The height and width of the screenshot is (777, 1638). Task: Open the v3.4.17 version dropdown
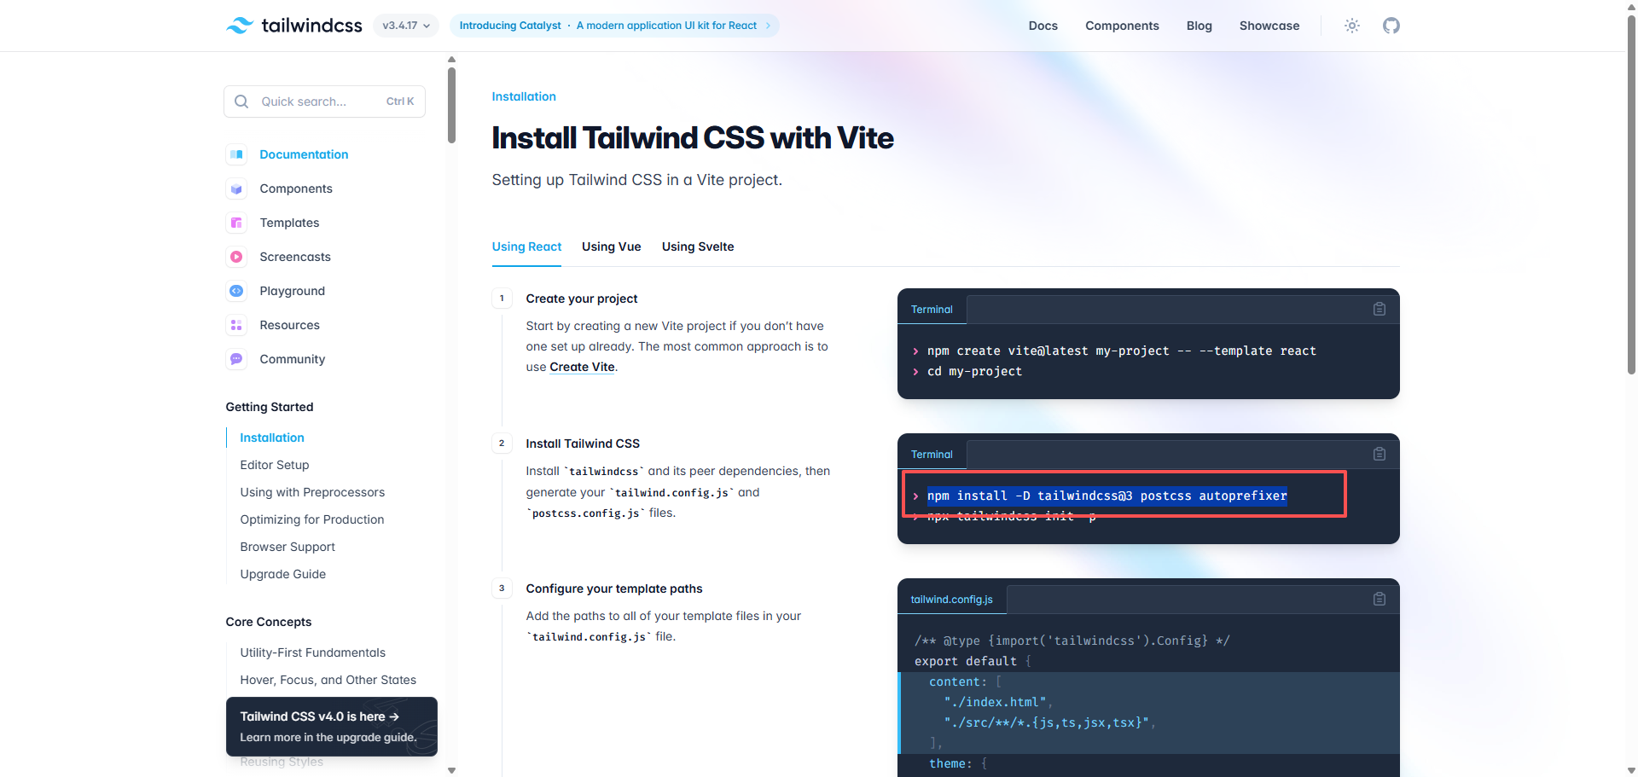[406, 26]
